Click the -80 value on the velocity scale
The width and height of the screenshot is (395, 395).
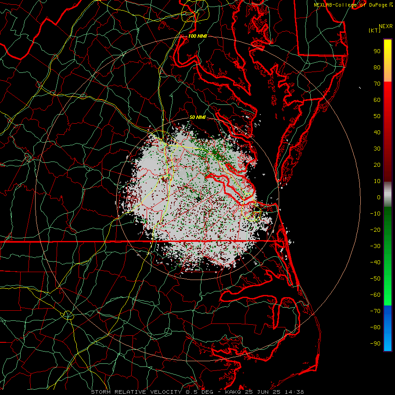click(375, 327)
